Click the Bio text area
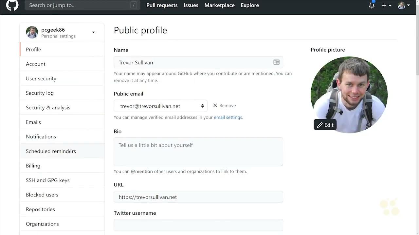Screen dimensions: 419x235 pyautogui.click(x=198, y=152)
